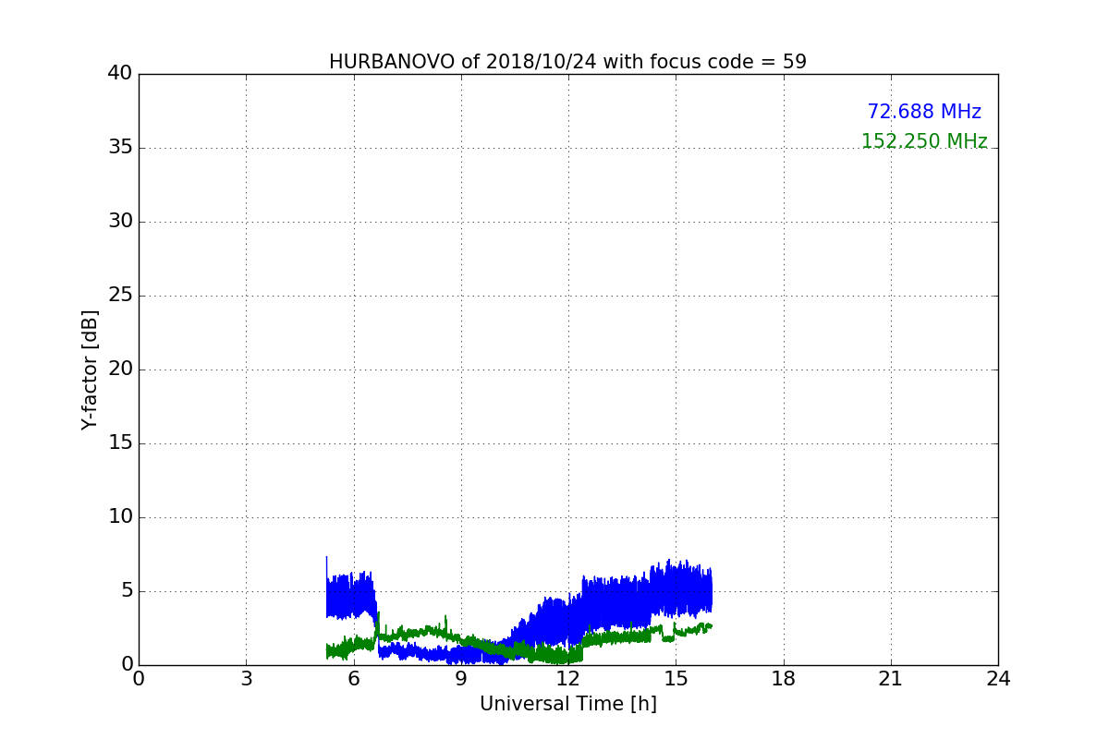Click the blue '72.688 MHz' legend label
The image size is (1109, 739).
point(924,112)
